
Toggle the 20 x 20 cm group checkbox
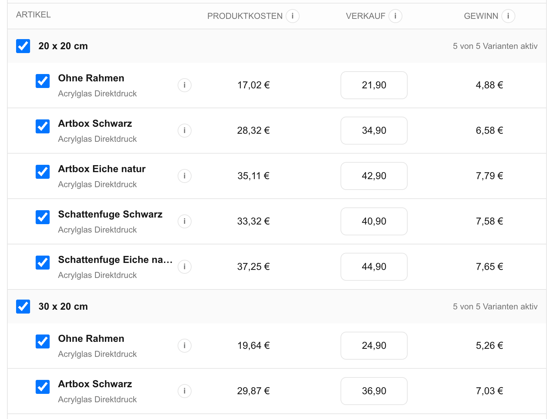pos(23,46)
